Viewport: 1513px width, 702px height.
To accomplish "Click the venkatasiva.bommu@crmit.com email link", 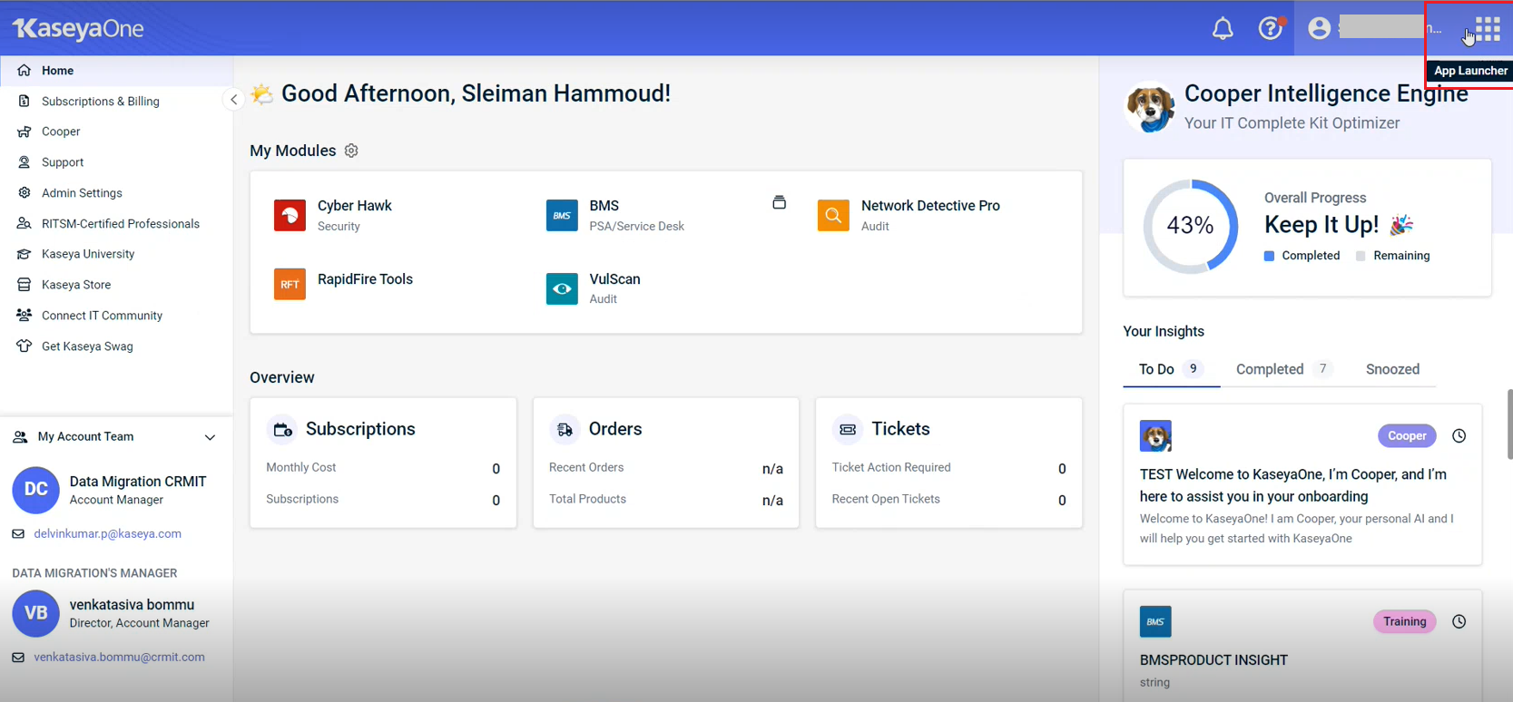I will [x=119, y=658].
